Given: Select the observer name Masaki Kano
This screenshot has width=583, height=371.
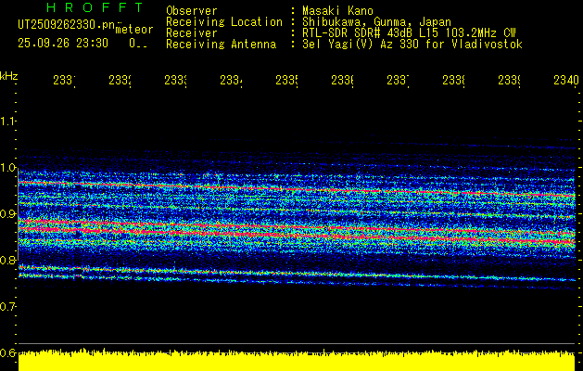Looking at the screenshot, I should tap(337, 10).
